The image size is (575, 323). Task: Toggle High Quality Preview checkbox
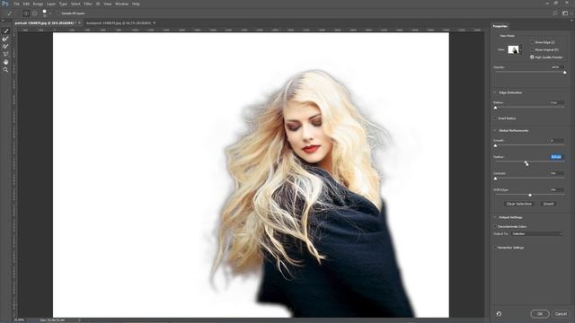pos(532,57)
